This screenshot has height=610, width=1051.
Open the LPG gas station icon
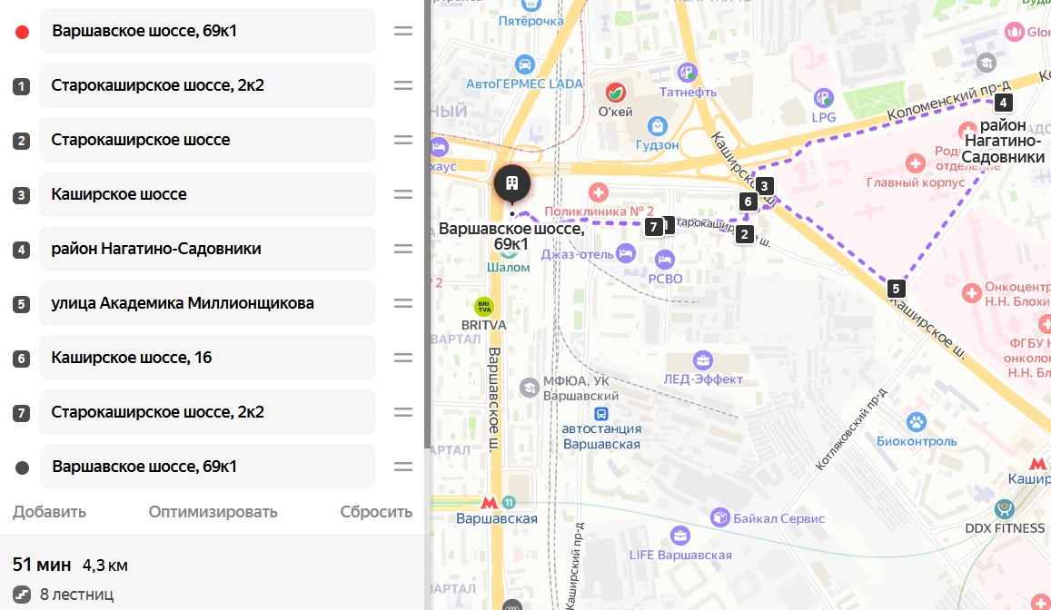(823, 98)
